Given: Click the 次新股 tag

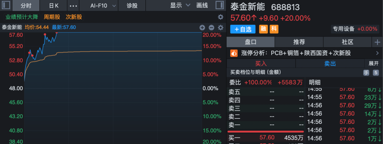Looking at the screenshot, I should point(74,17).
